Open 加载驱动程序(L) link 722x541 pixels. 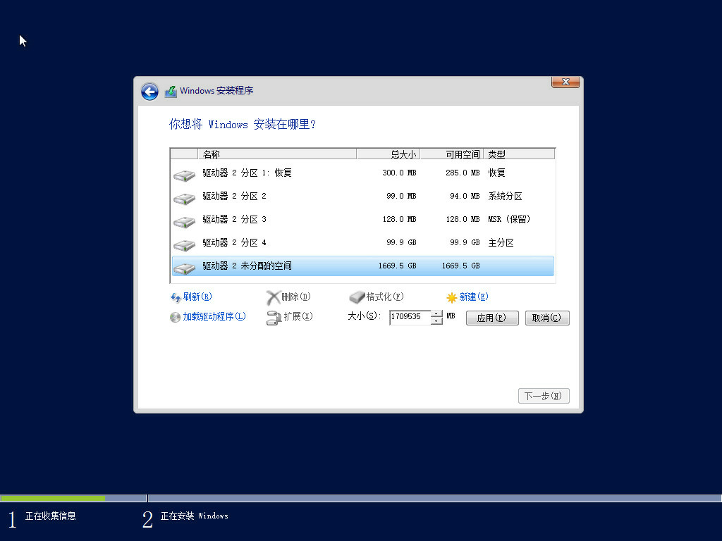click(214, 316)
